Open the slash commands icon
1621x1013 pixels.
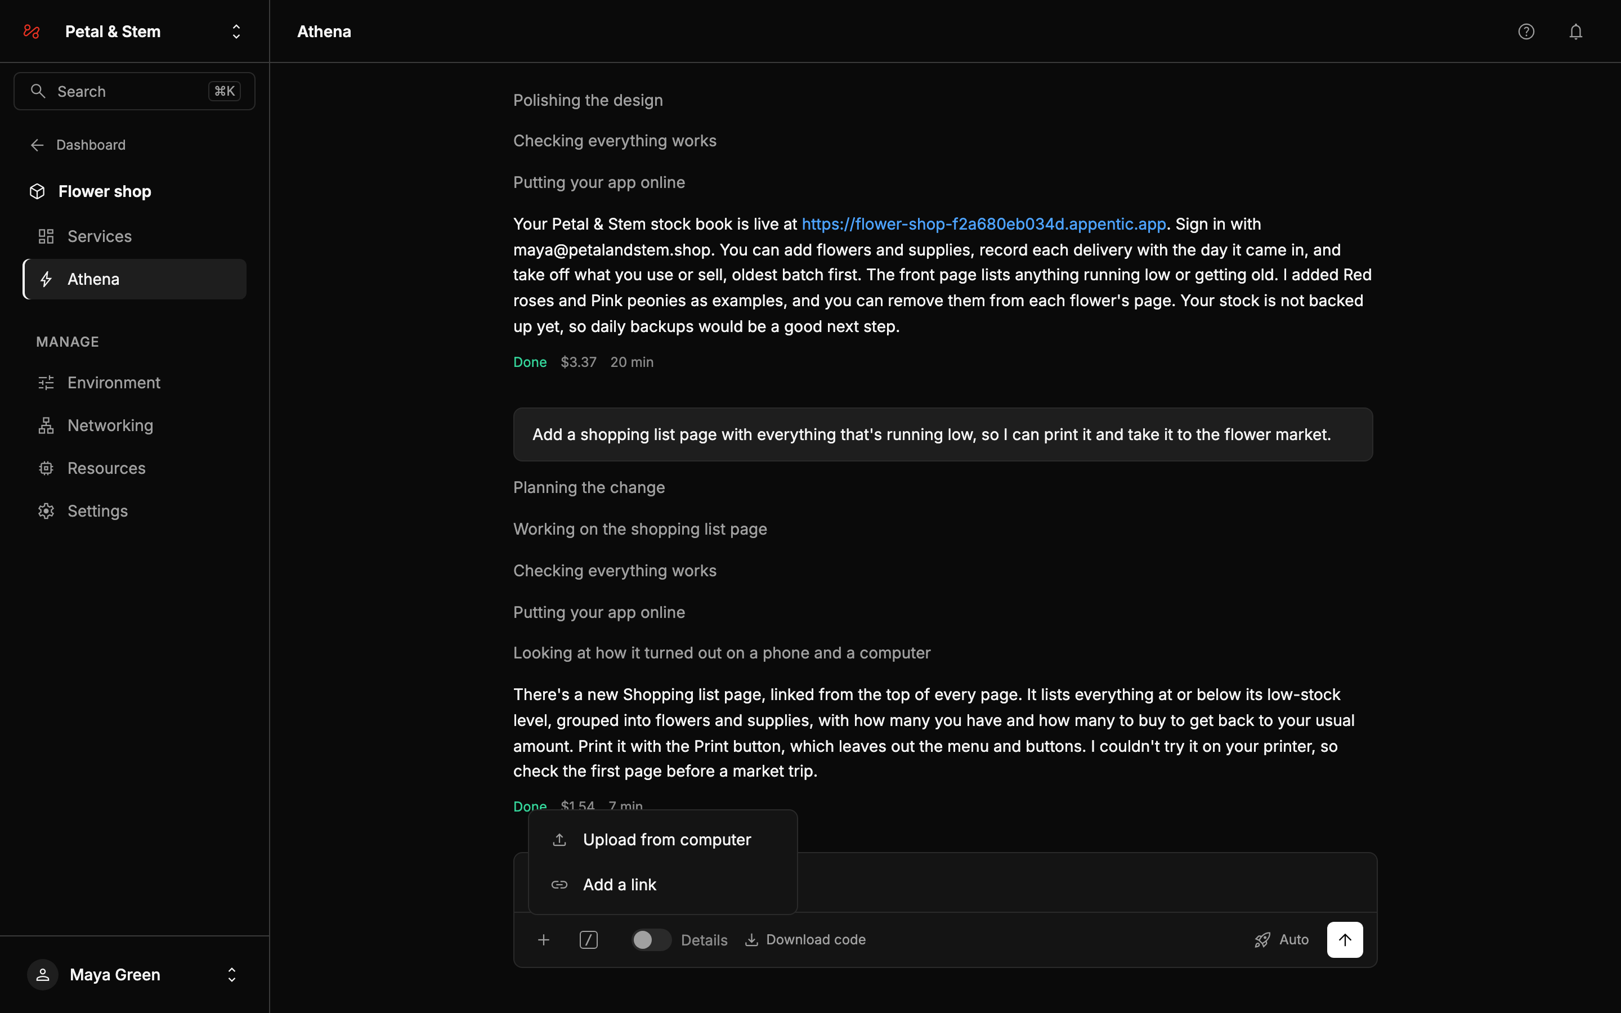click(x=588, y=940)
